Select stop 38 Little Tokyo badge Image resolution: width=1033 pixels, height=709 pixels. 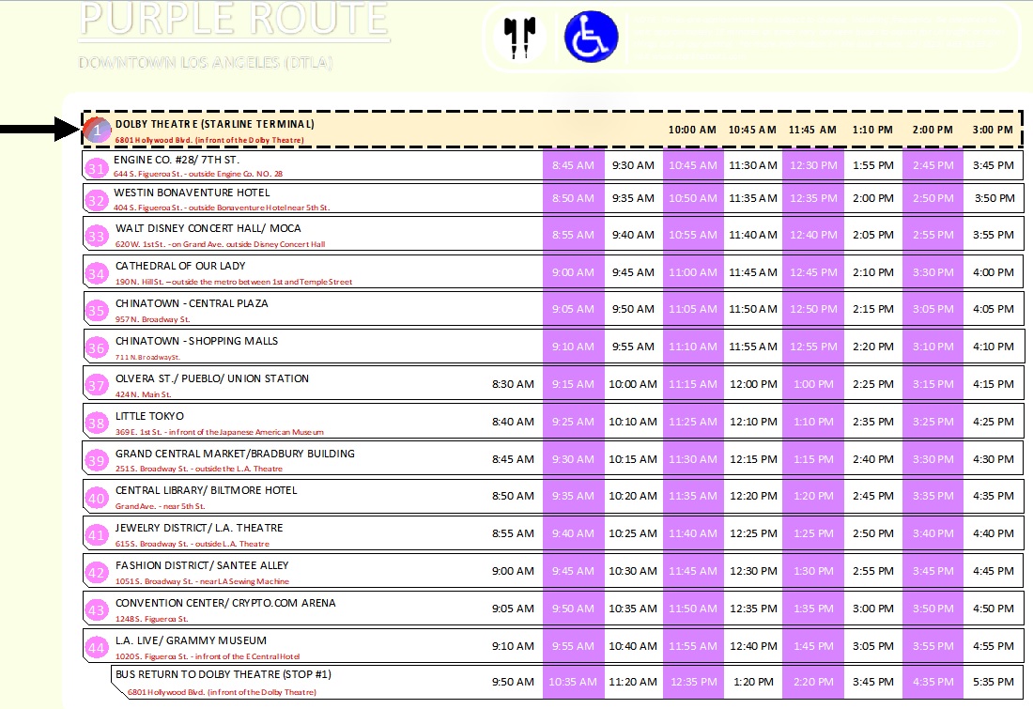click(97, 424)
